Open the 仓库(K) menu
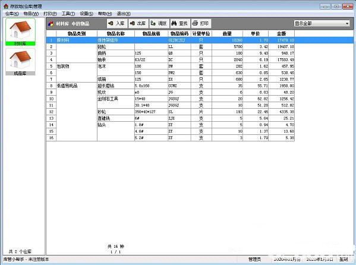The width and height of the screenshot is (356, 265). coord(12,14)
